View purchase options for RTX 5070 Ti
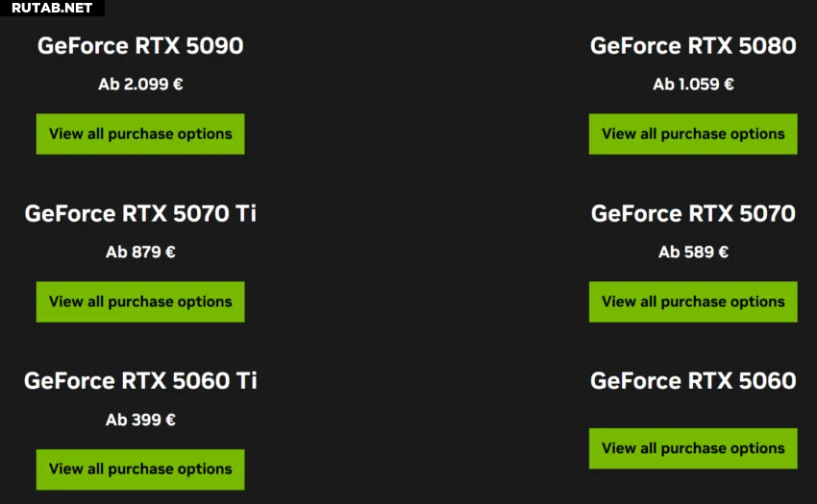This screenshot has height=504, width=817. click(140, 301)
